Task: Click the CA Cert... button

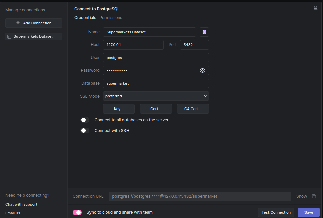Action: [193, 109]
